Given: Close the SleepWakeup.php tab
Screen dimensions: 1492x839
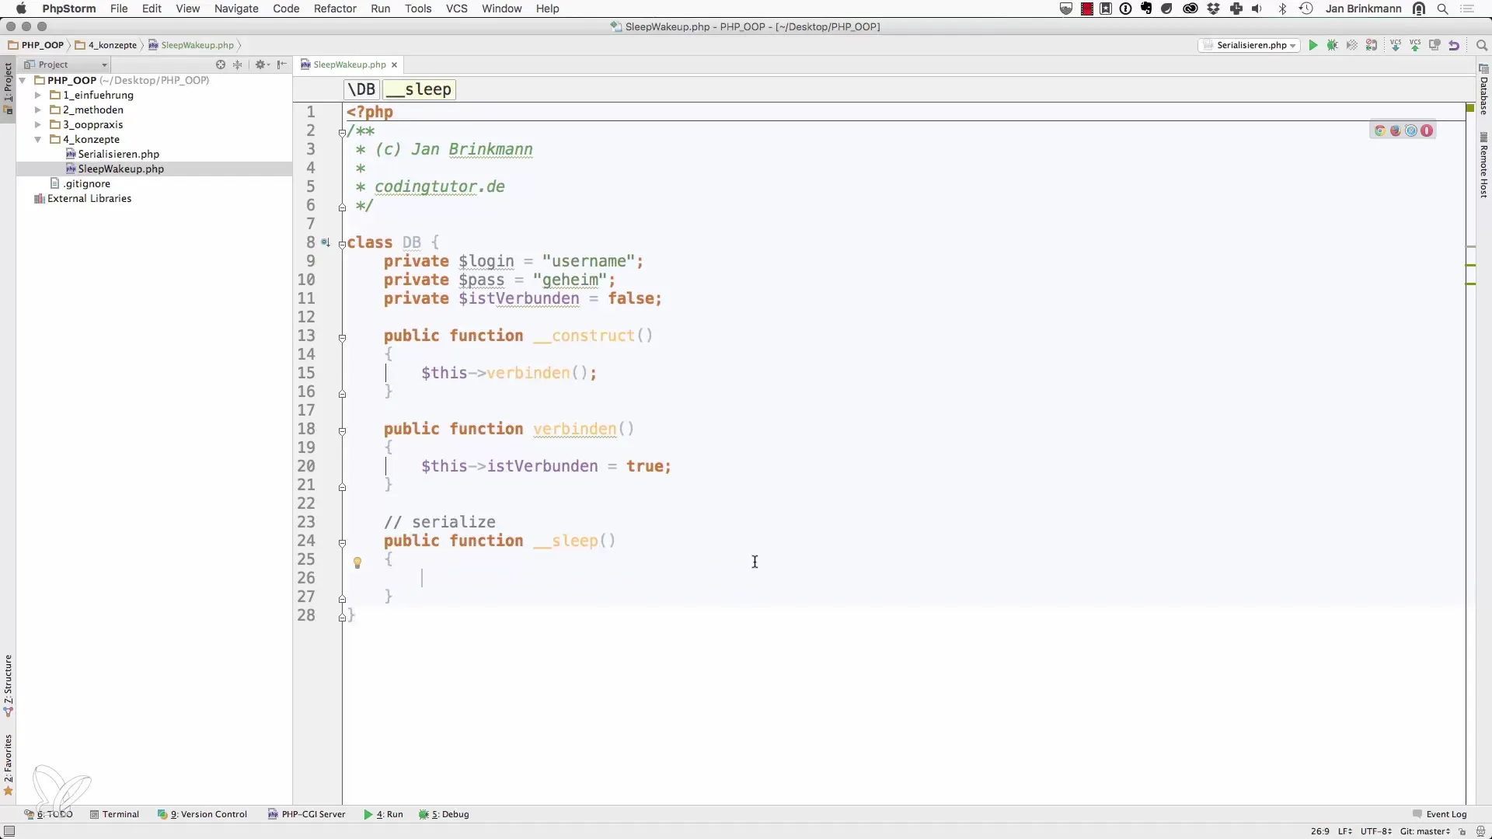Looking at the screenshot, I should pos(395,64).
